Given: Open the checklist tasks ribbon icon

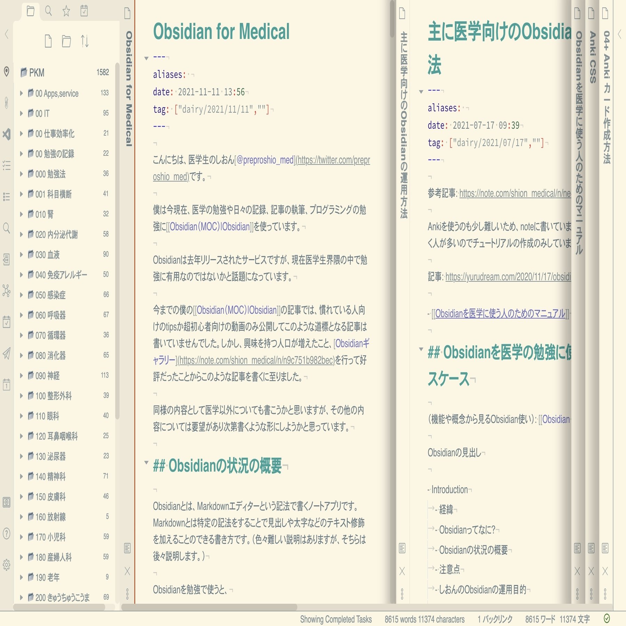Looking at the screenshot, I should 6,165.
